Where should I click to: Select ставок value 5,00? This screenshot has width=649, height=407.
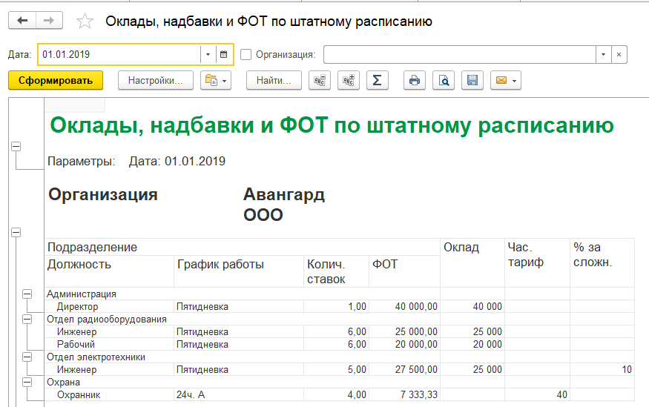(x=336, y=369)
